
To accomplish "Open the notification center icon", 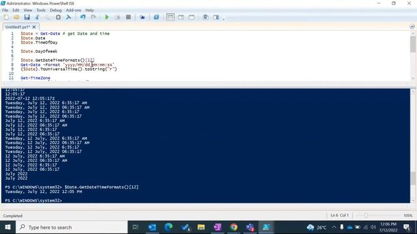I will click(407, 227).
